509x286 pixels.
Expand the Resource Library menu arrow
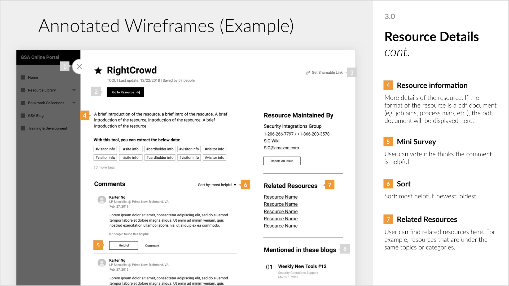tap(74, 90)
